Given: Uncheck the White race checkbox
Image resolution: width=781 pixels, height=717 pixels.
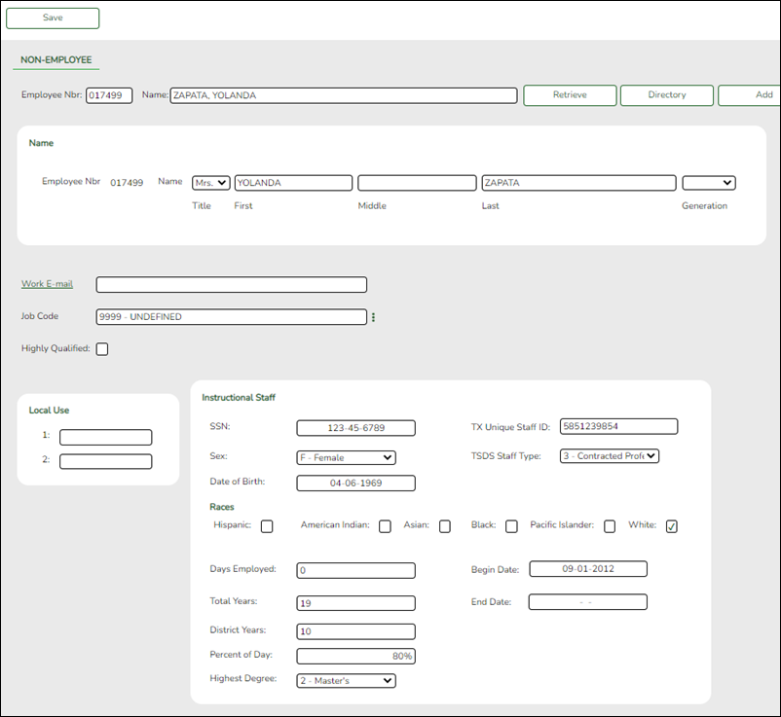Looking at the screenshot, I should 671,526.
